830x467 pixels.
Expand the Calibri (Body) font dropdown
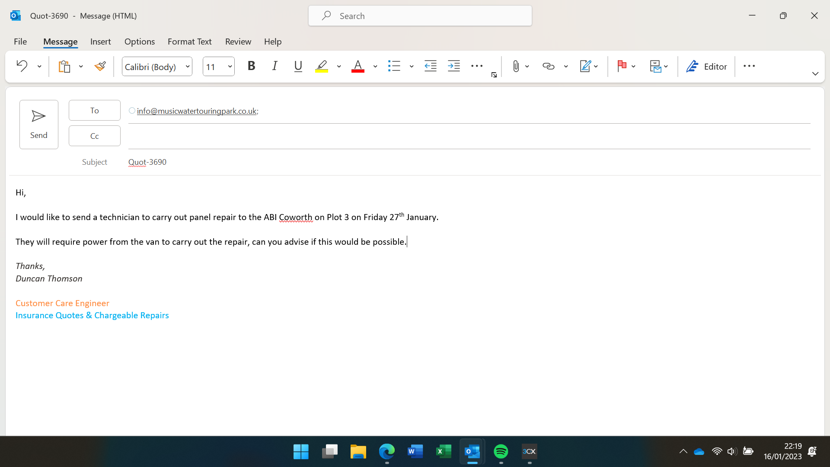tap(188, 67)
